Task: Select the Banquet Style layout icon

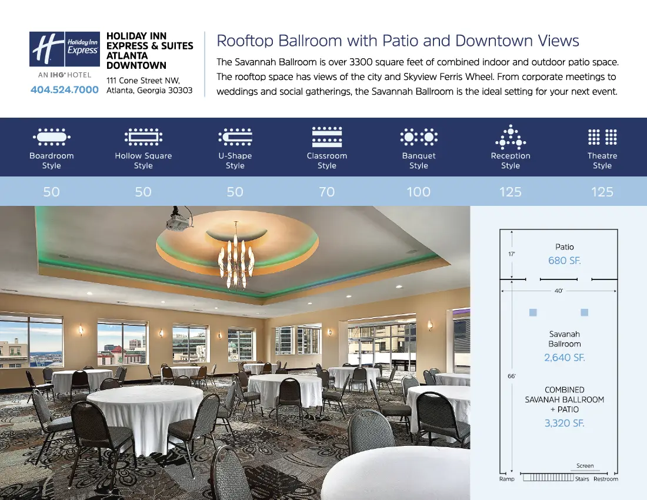Action: (419, 136)
